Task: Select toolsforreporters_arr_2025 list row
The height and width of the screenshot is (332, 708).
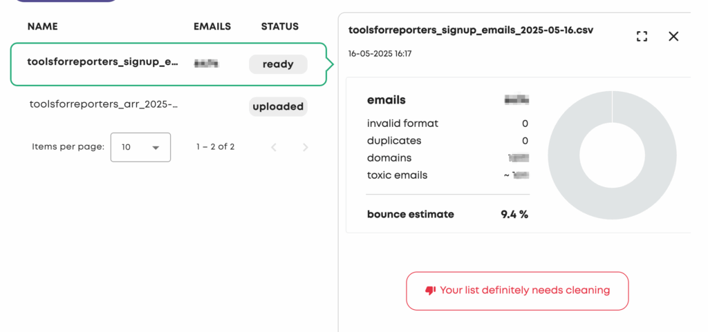Action: (x=168, y=106)
